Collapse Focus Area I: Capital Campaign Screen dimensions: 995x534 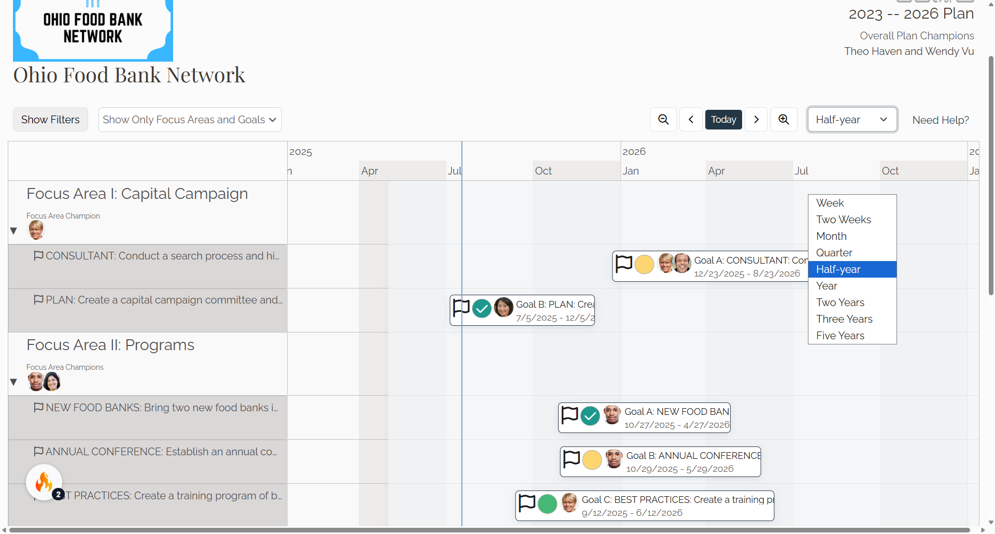click(14, 230)
